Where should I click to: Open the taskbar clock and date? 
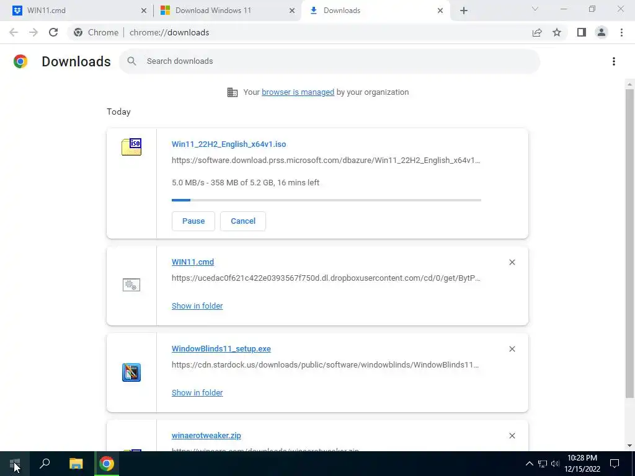[x=582, y=464]
